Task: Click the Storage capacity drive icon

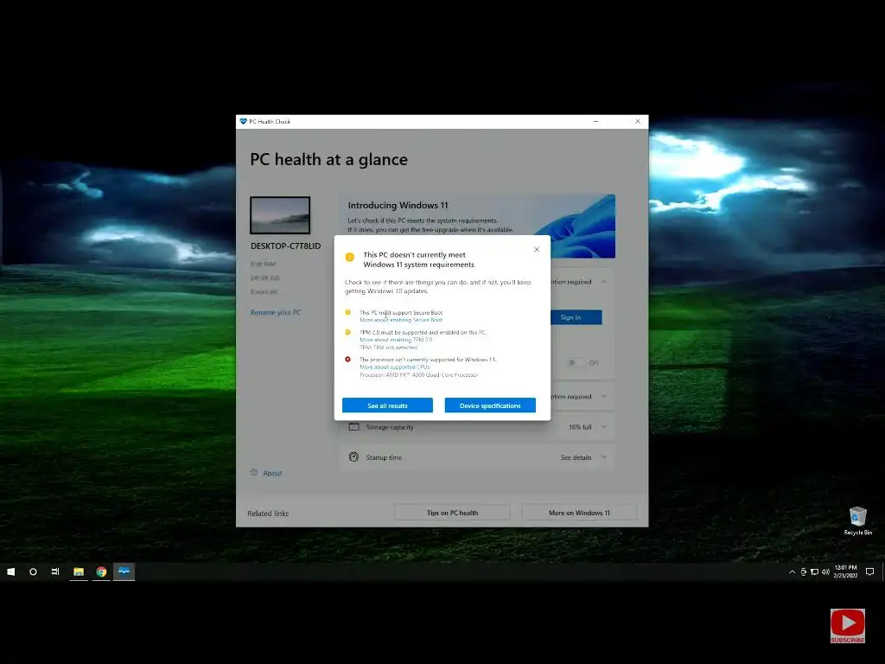Action: pyautogui.click(x=353, y=427)
